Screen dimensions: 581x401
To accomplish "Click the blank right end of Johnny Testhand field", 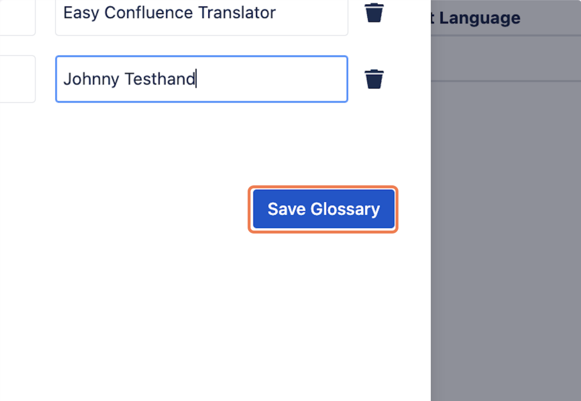I will (287, 79).
